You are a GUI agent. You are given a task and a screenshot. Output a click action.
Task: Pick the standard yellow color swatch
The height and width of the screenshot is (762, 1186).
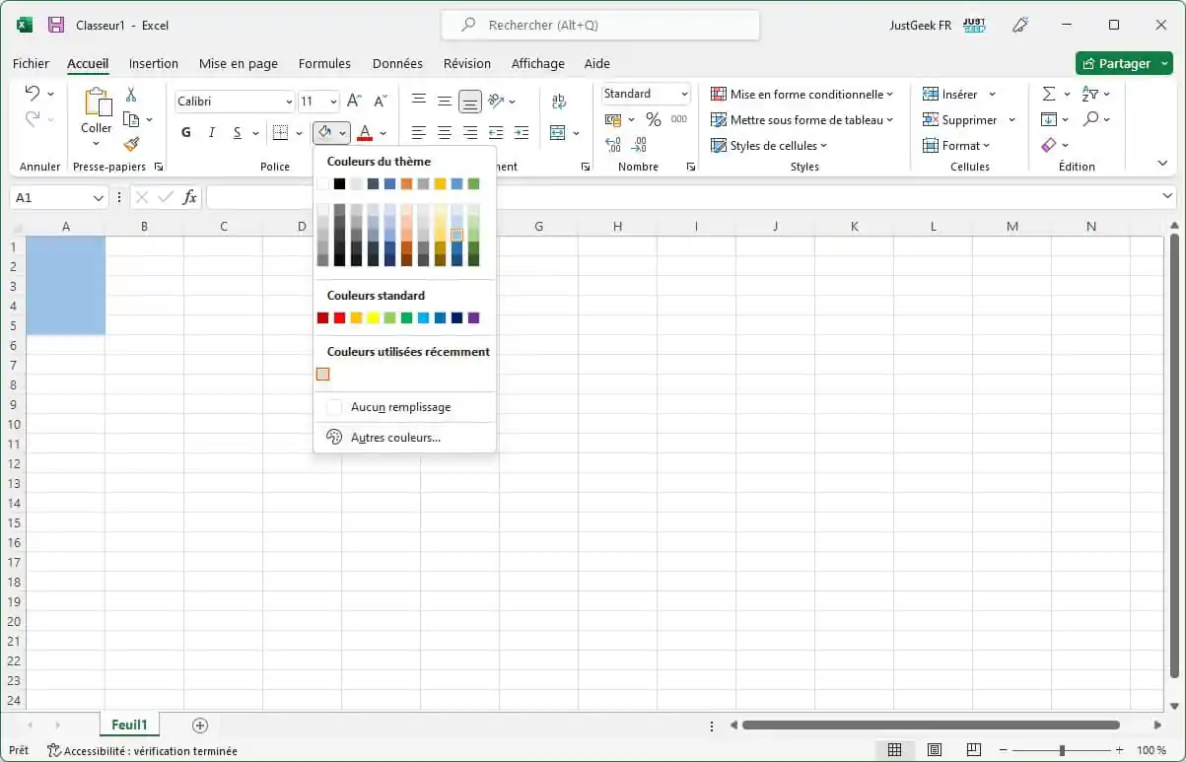coord(373,317)
